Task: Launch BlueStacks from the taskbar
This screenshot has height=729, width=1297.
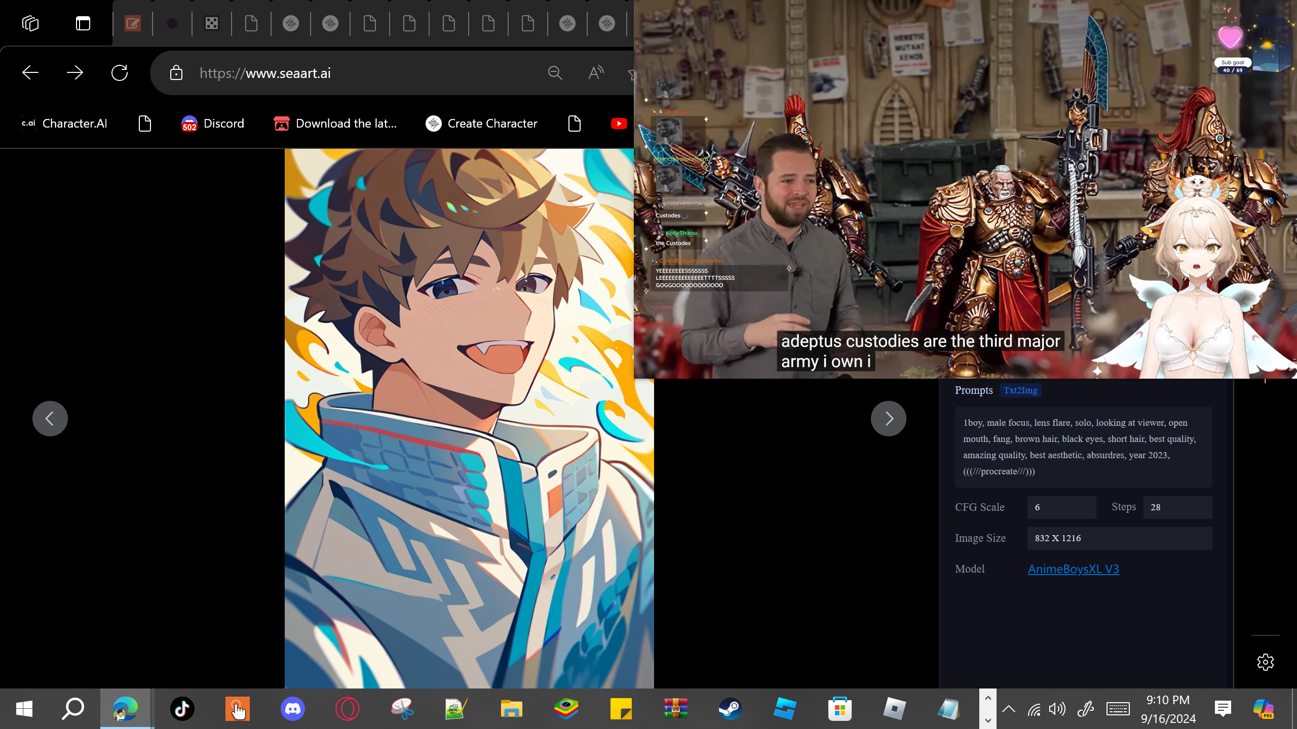Action: tap(566, 709)
